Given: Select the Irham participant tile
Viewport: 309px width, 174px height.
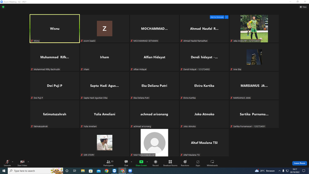Looking at the screenshot, I should pos(105,57).
